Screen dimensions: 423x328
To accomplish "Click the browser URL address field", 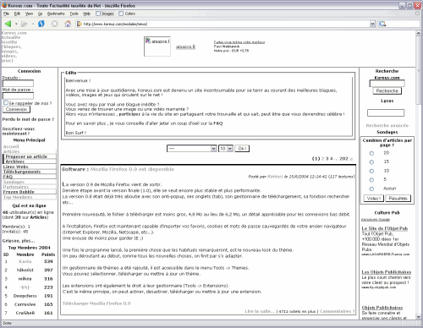I will [226, 24].
